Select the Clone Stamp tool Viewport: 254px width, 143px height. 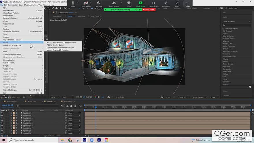click(57, 8)
